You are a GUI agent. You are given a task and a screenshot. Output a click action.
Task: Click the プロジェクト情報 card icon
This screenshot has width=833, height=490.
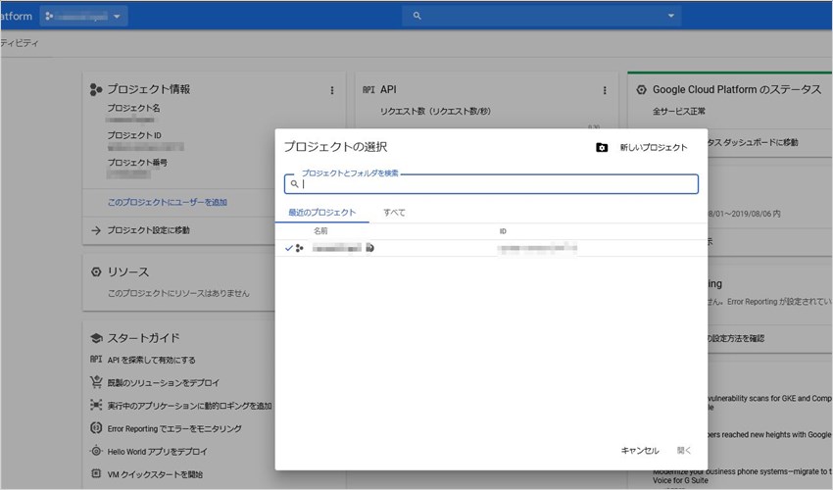pos(96,89)
